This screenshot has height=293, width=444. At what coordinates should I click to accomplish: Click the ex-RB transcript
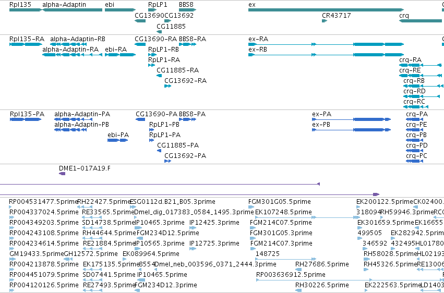pos(326,55)
